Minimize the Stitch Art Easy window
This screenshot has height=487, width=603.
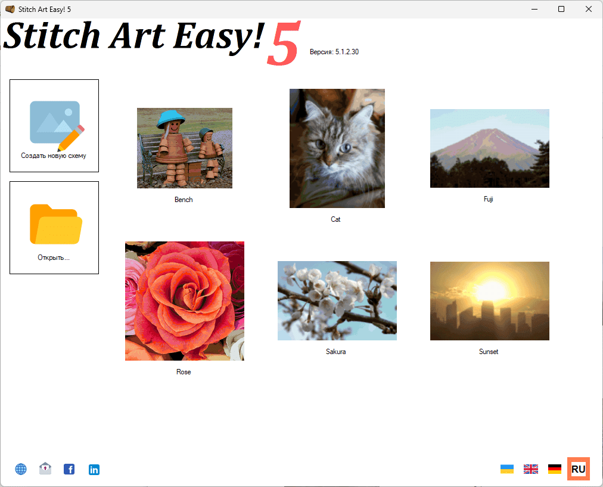[x=534, y=9]
